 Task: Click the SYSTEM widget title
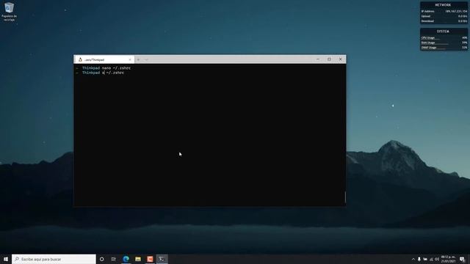443,32
